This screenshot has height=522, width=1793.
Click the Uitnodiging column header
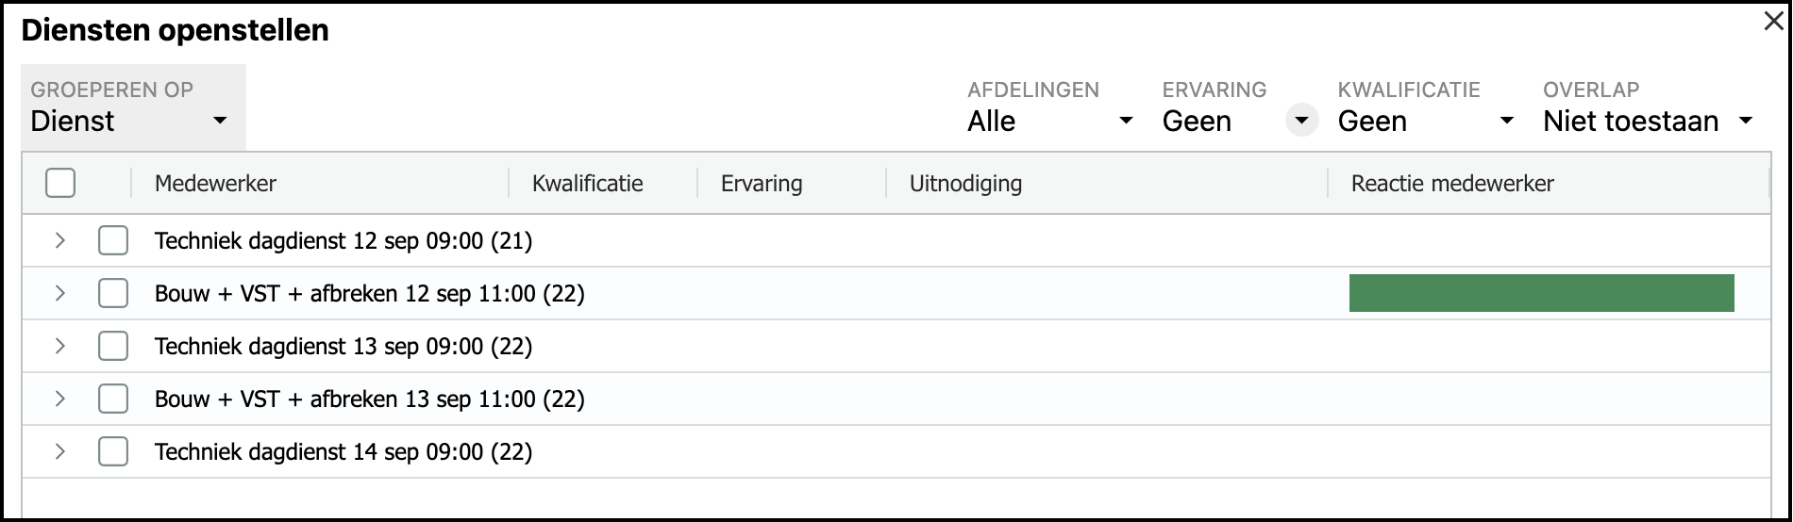965,183
